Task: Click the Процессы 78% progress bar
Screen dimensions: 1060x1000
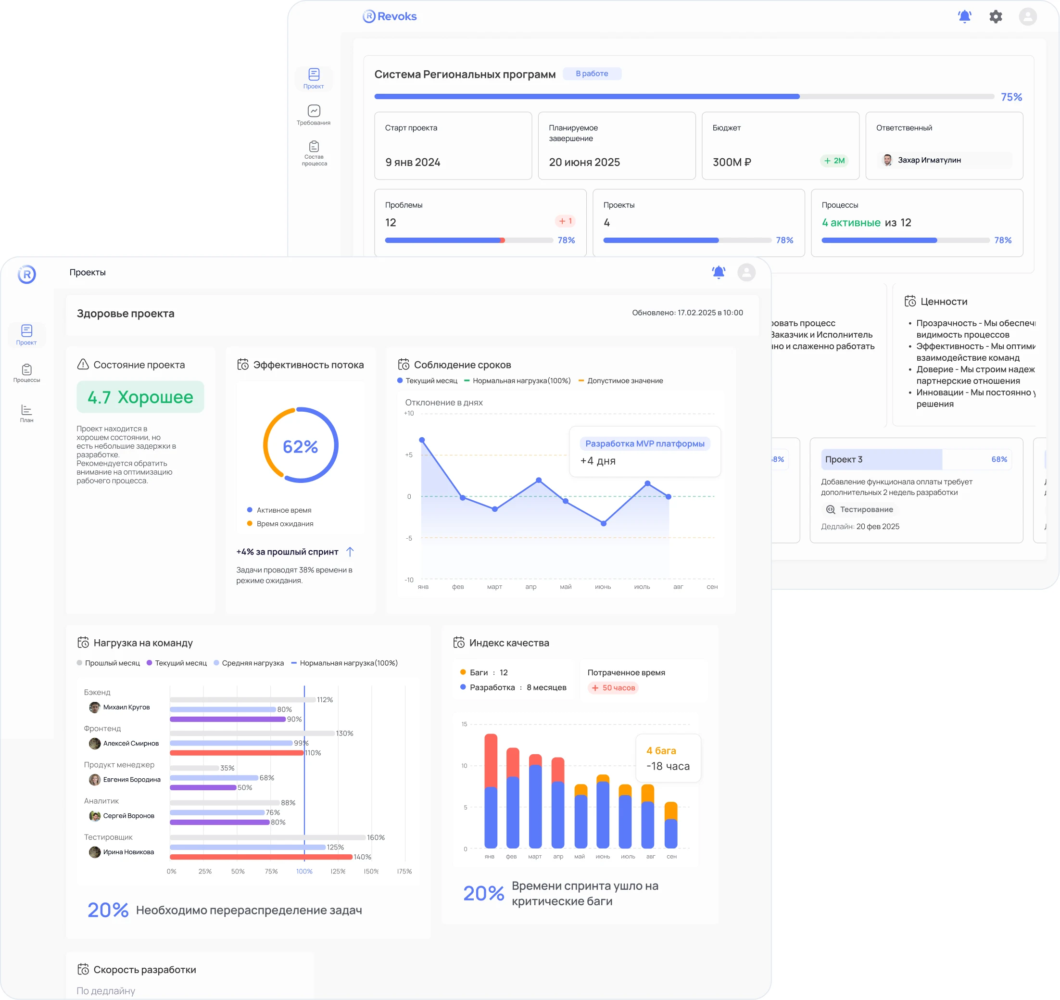Action: pyautogui.click(x=905, y=241)
